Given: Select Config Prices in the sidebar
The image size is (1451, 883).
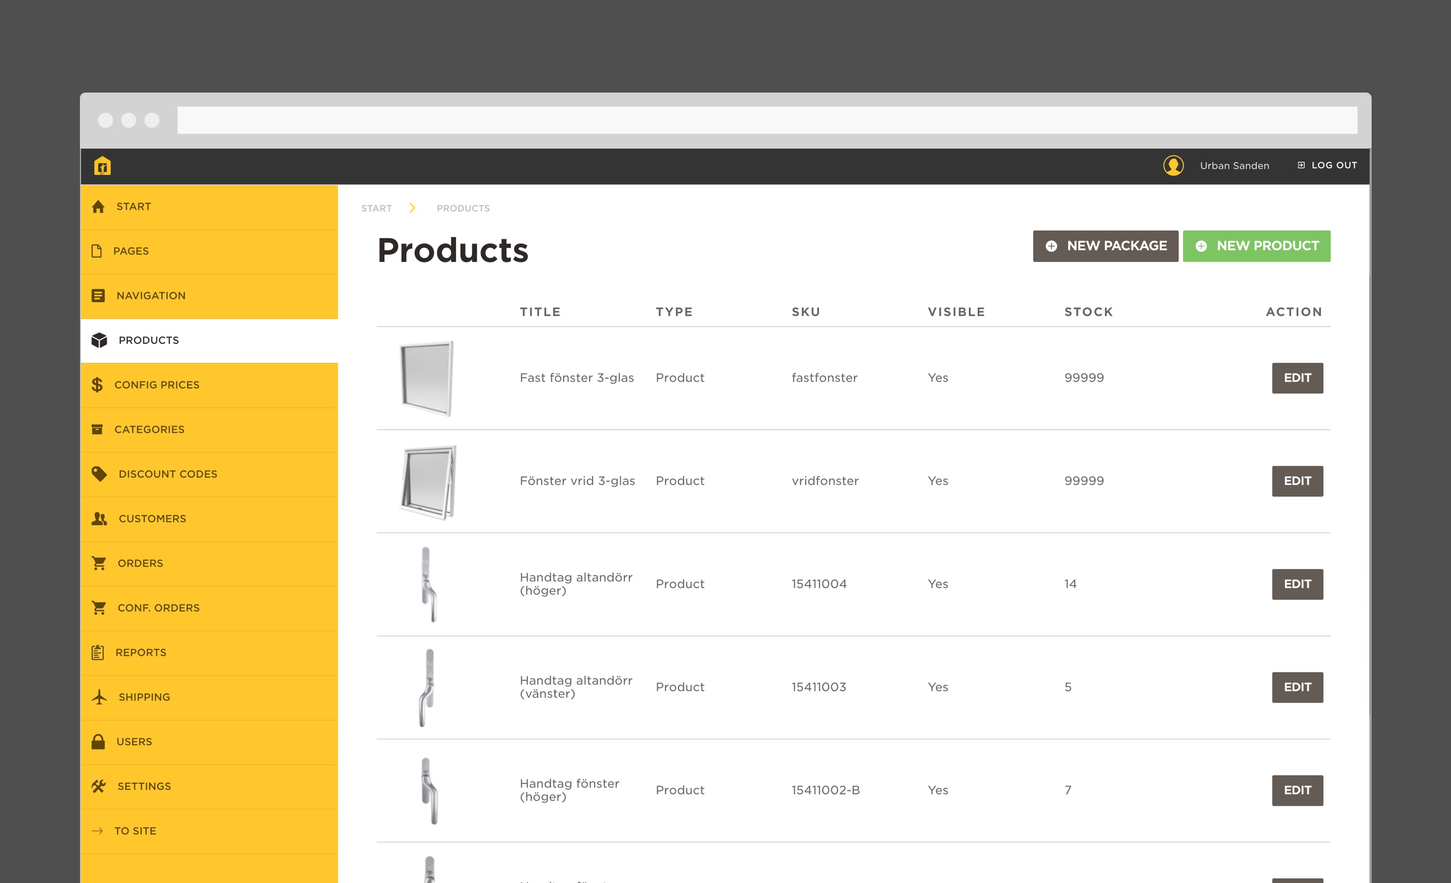Looking at the screenshot, I should (209, 384).
